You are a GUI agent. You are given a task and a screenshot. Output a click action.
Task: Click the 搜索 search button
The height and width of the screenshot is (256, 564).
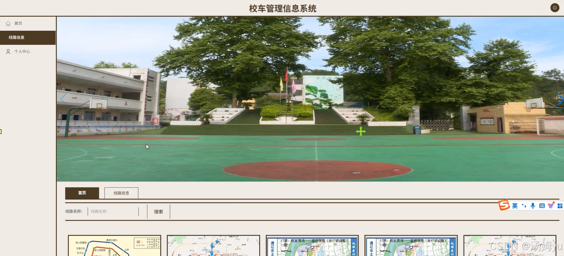tap(158, 211)
